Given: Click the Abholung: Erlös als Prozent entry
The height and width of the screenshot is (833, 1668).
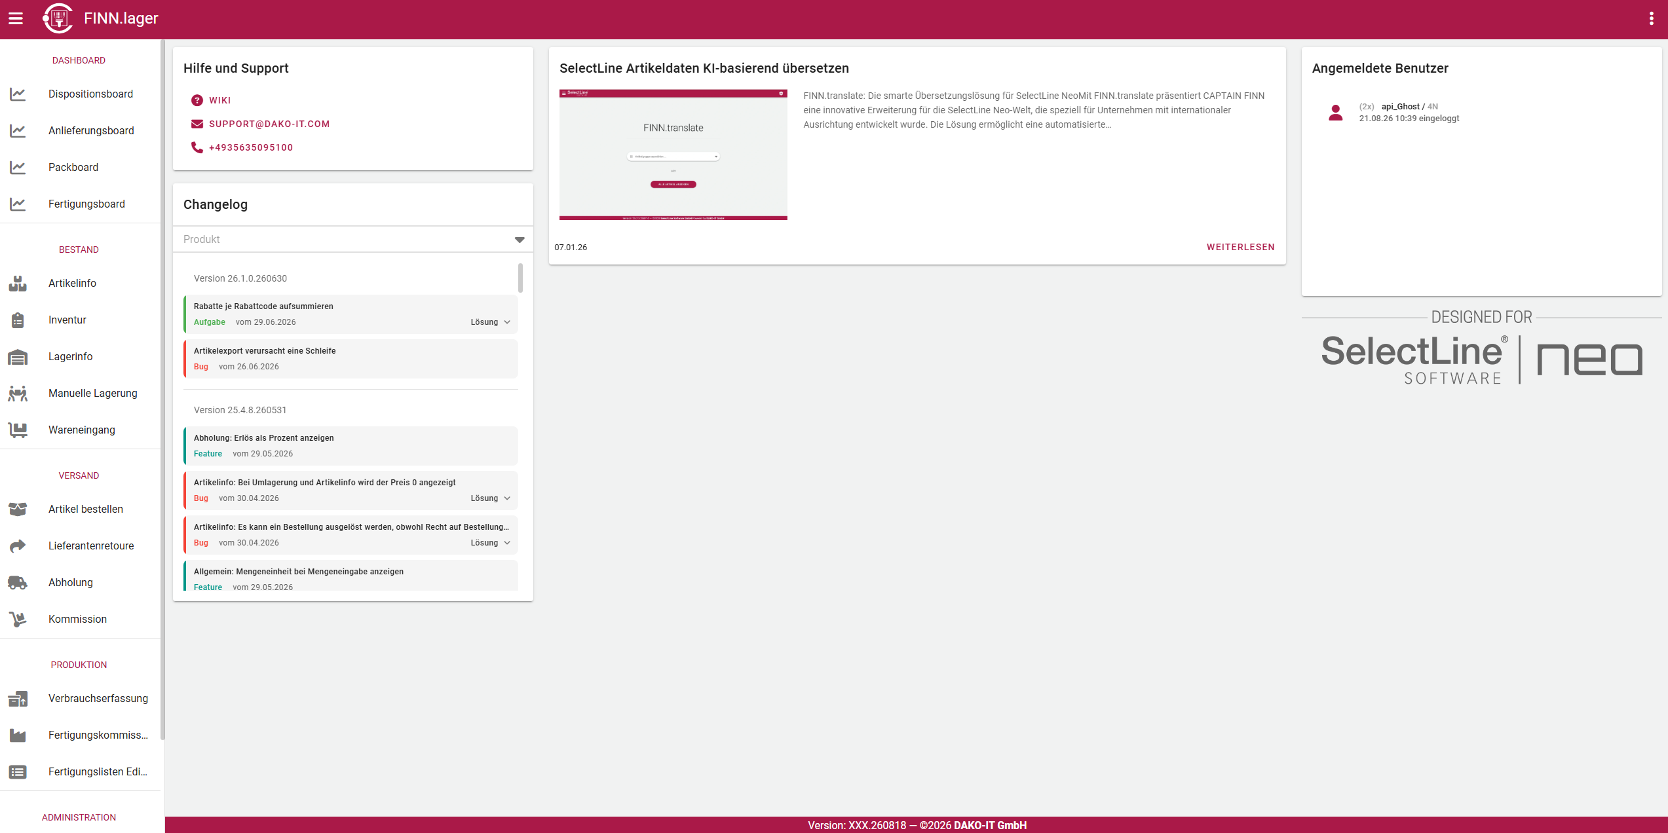Looking at the screenshot, I should 351,446.
